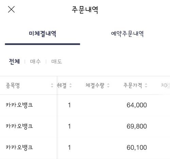Click left chevron to show previous columns
Screen dimensions: 170x159
coord(58,85)
